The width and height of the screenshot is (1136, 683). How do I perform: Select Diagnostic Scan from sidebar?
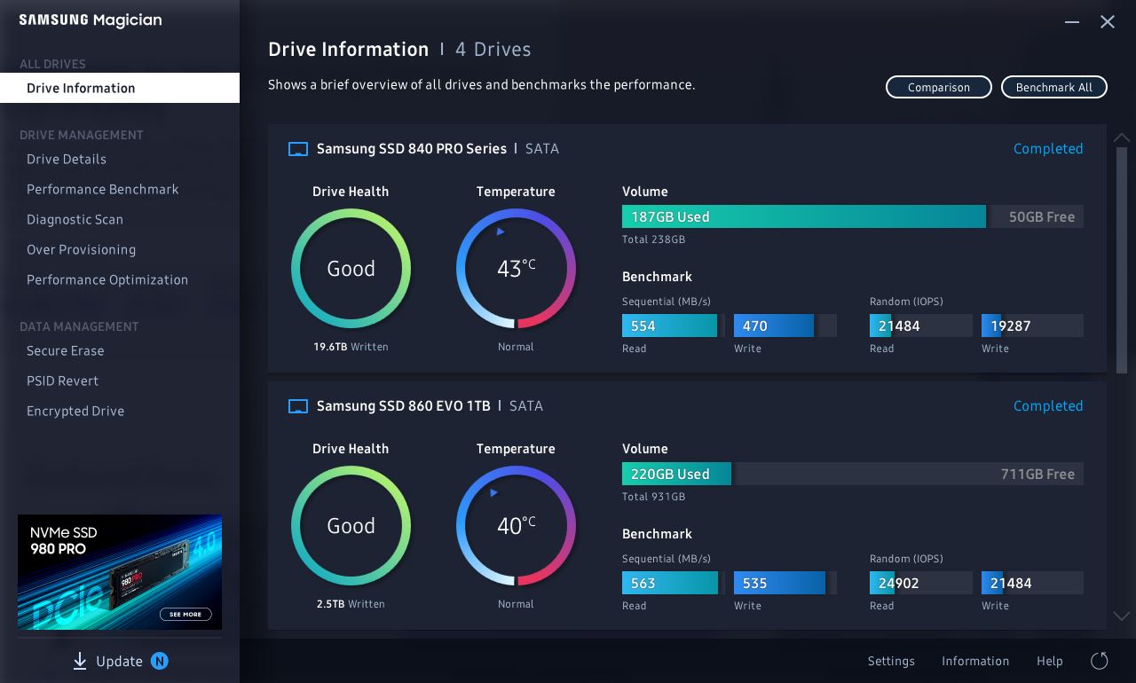coord(75,220)
